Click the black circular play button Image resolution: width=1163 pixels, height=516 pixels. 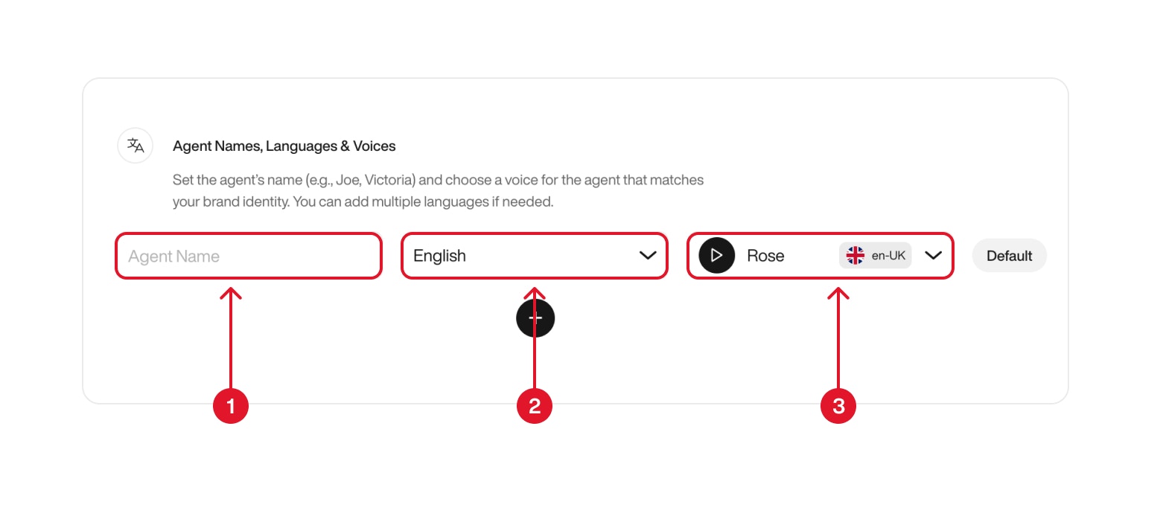click(x=717, y=255)
